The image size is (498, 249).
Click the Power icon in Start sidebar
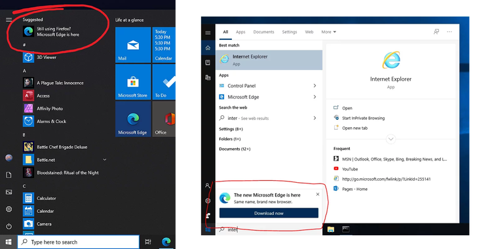point(9,227)
